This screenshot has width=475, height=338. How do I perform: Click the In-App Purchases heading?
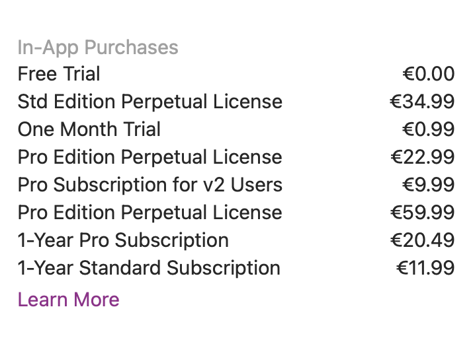pyautogui.click(x=98, y=48)
